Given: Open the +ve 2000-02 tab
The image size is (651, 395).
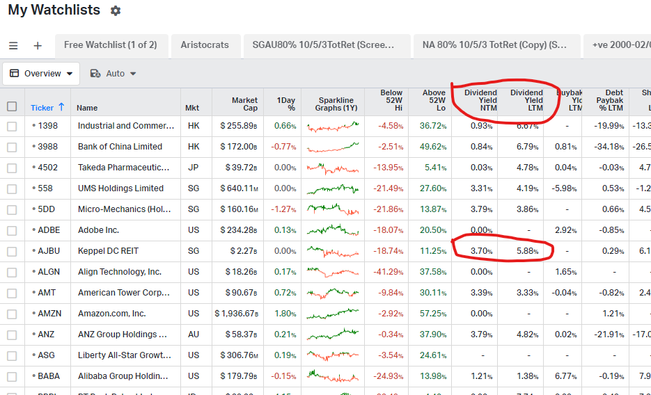Looking at the screenshot, I should 618,46.
